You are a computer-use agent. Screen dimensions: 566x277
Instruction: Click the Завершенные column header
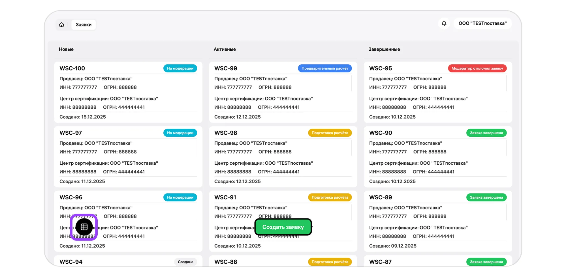tap(384, 49)
